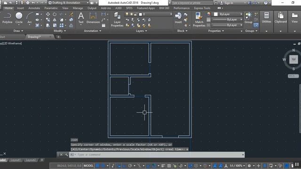This screenshot has width=301, height=169.
Task: Toggle lineweight display in status bar
Action: point(163,166)
